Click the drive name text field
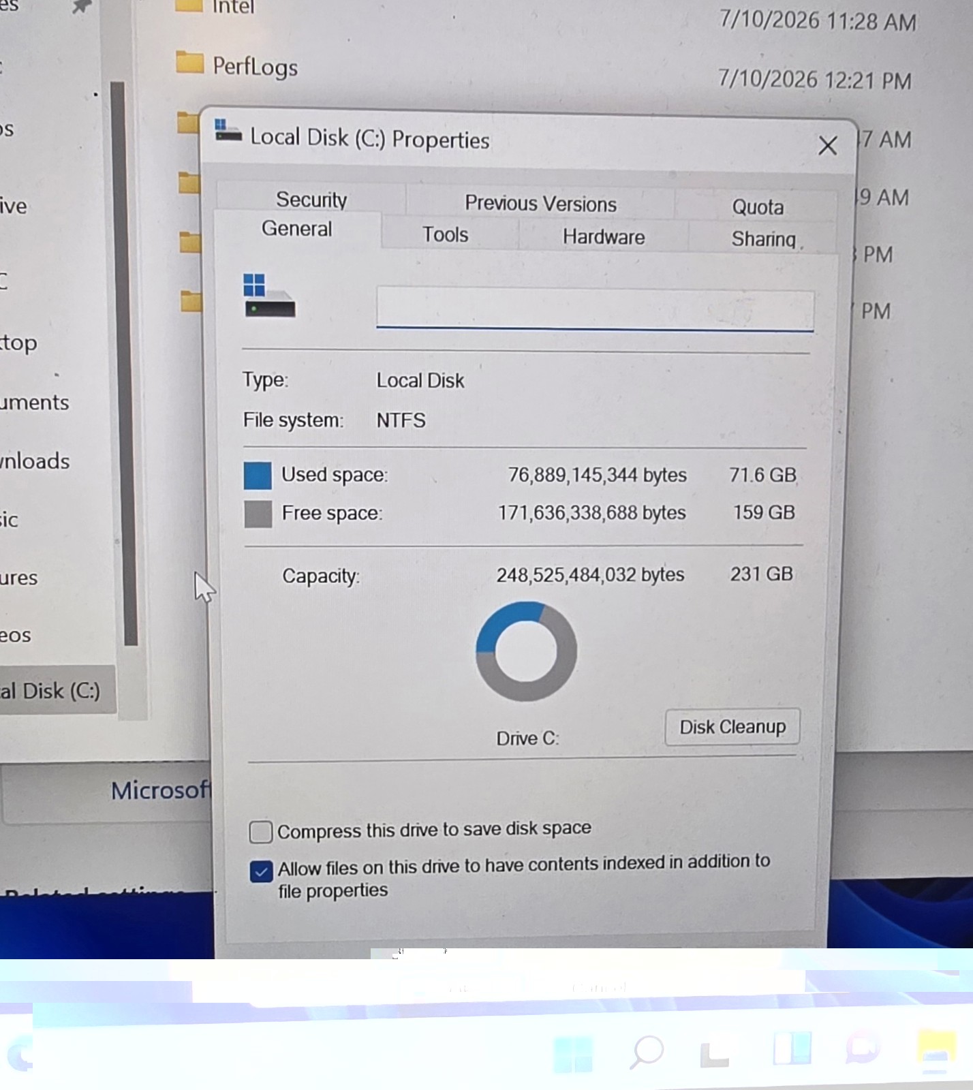 coord(595,310)
